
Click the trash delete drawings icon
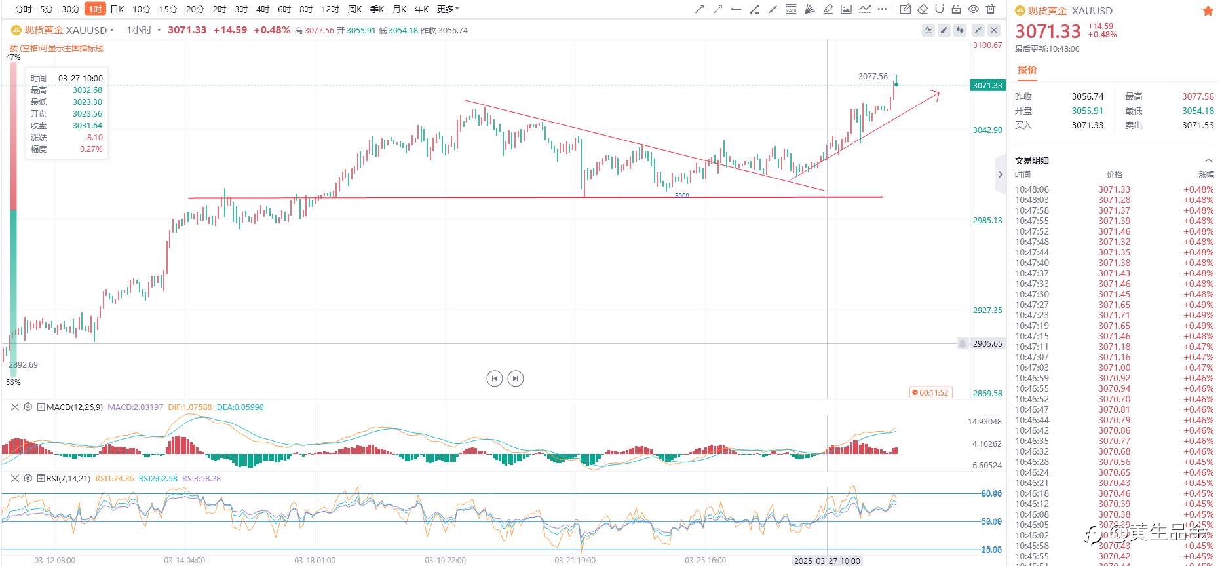(x=991, y=9)
